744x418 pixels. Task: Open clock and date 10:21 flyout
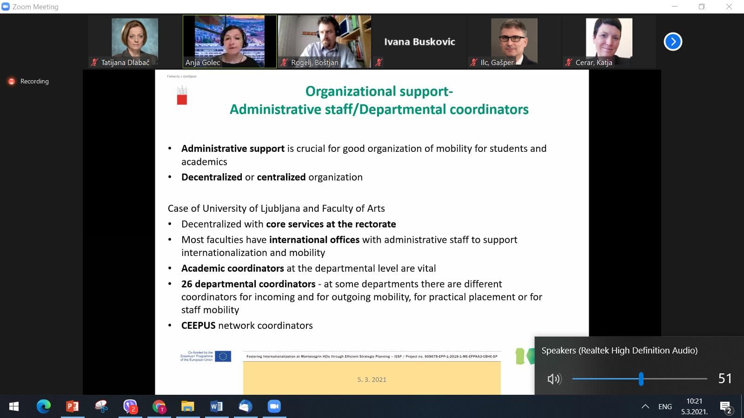coord(694,406)
